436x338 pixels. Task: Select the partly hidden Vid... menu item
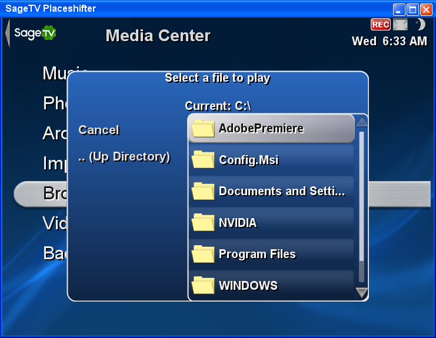tap(55, 223)
